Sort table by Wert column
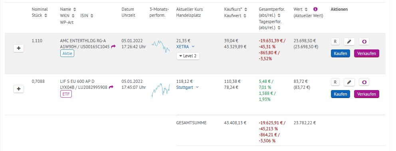The width and height of the screenshot is (396, 151). tap(306, 9)
